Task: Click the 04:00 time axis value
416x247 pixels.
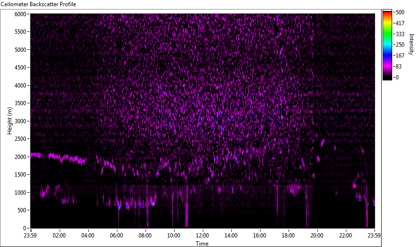Action: point(88,236)
